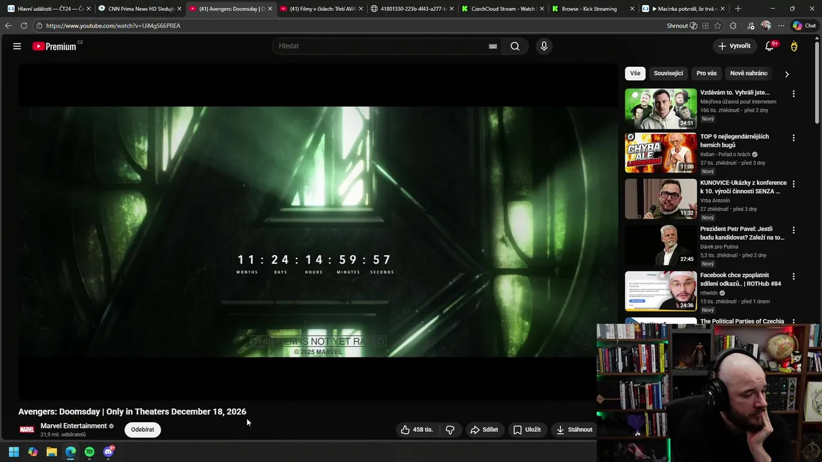Open options menu for Prezident Petr Pavel video
The image size is (822, 462).
click(x=794, y=230)
